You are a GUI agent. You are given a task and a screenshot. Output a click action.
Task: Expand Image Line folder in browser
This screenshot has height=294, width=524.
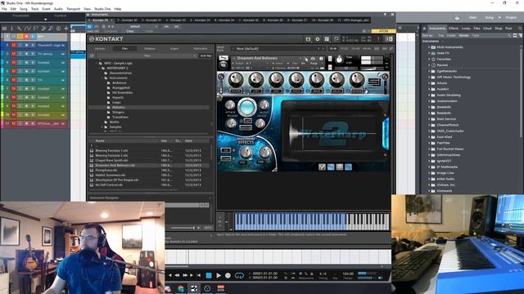[429, 173]
